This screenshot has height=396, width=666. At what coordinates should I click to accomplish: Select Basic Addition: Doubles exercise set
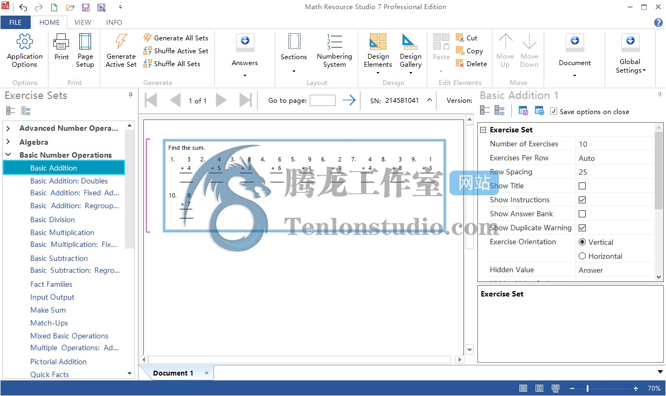tap(69, 181)
